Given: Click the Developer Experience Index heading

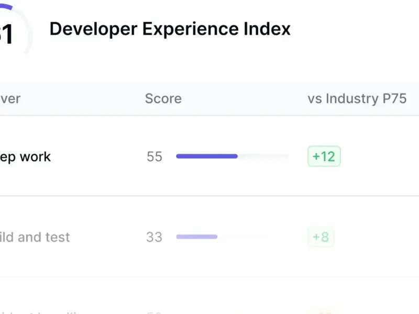Looking at the screenshot, I should [170, 29].
